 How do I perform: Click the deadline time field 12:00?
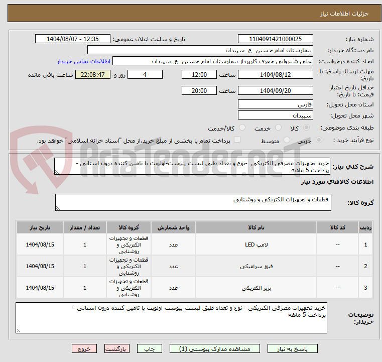199,74
